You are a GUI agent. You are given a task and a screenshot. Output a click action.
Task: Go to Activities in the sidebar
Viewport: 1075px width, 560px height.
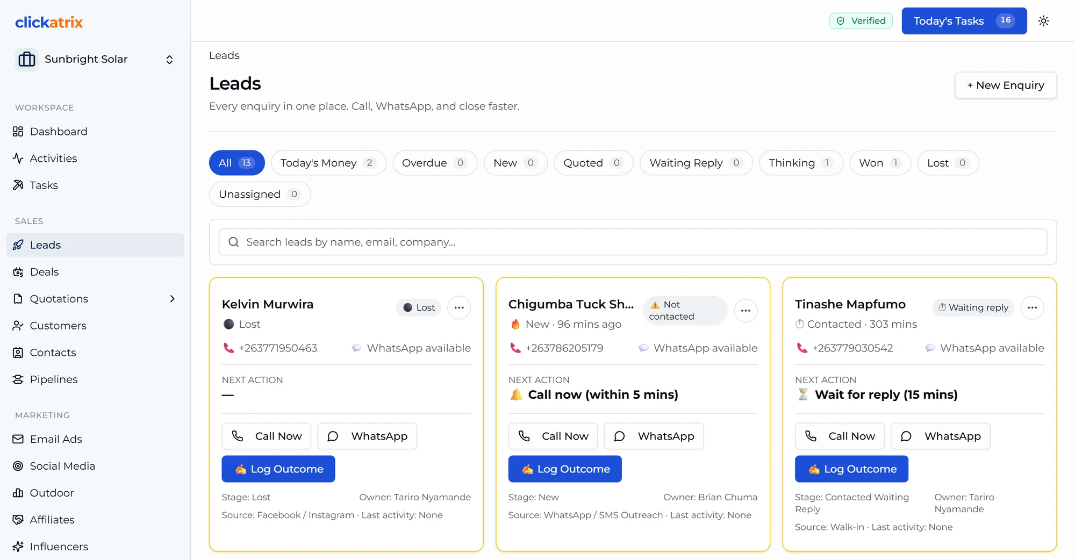coord(95,159)
